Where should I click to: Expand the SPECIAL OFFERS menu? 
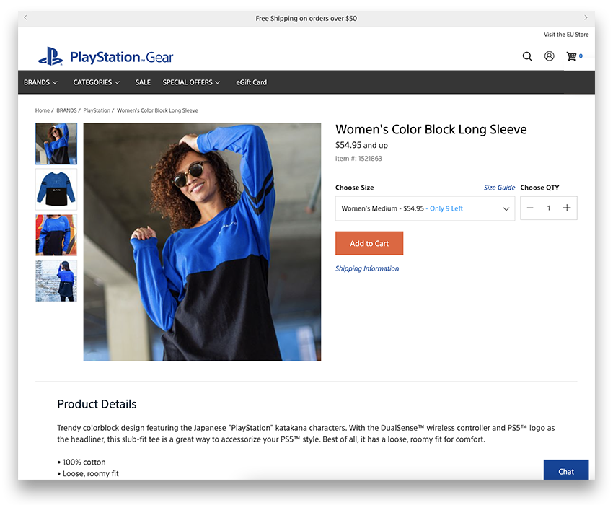[191, 82]
